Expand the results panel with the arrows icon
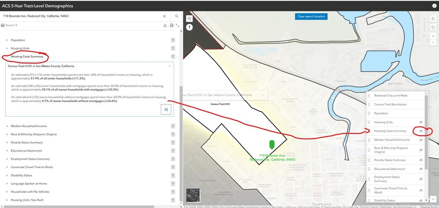This screenshot has width=439, height=208. 178,25
